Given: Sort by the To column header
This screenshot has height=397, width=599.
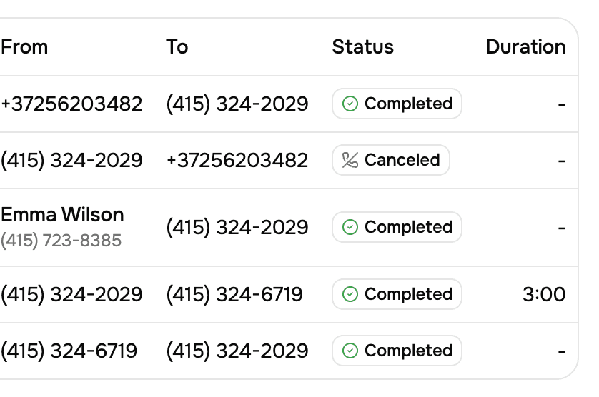Looking at the screenshot, I should click(x=177, y=47).
